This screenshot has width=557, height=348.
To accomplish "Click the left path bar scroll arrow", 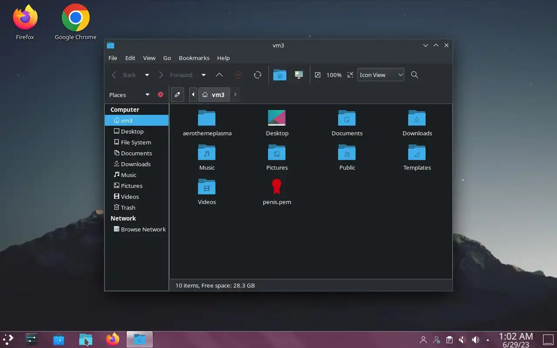I will click(x=193, y=94).
